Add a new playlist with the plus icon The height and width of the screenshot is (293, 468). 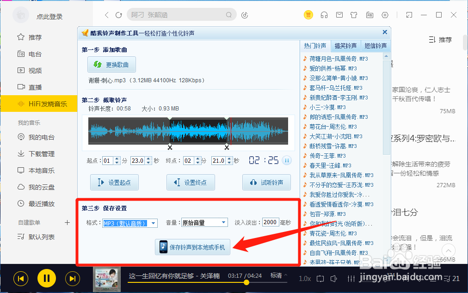pyautogui.click(x=67, y=223)
